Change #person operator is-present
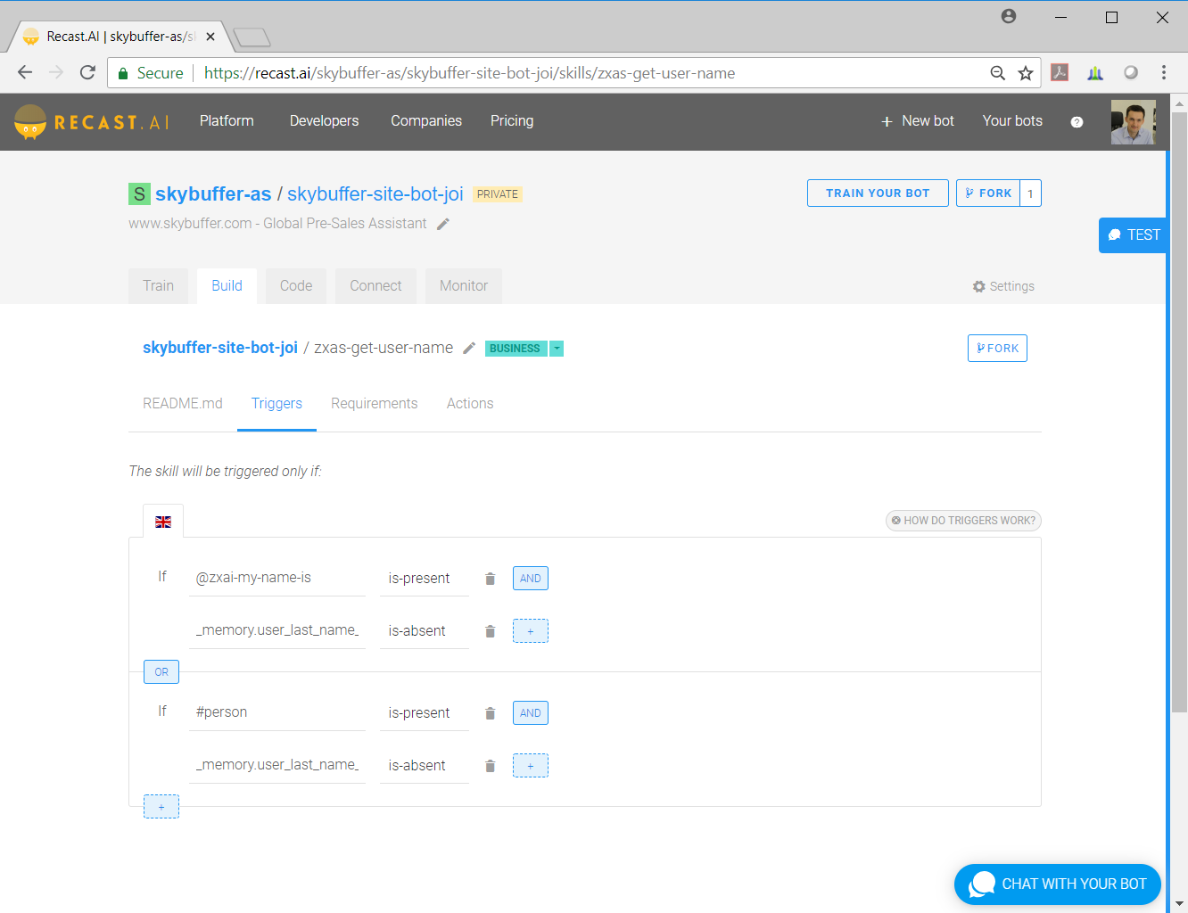This screenshot has height=913, width=1188. [424, 713]
